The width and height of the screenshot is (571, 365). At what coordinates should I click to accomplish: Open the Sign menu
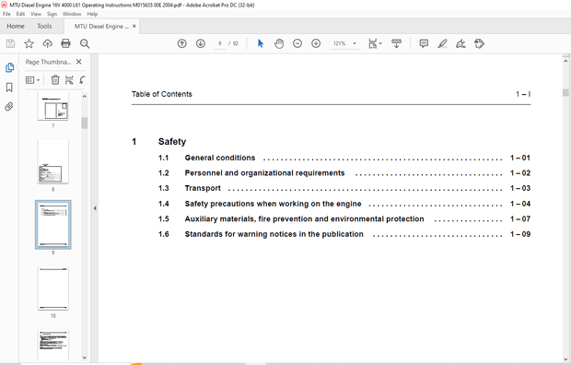[52, 14]
